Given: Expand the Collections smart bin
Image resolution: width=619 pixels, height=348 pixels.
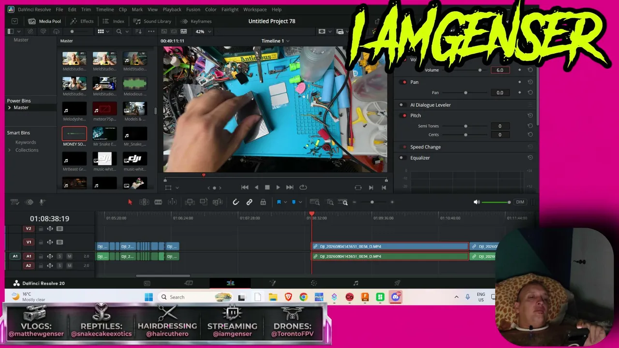Looking at the screenshot, I should tap(9, 150).
